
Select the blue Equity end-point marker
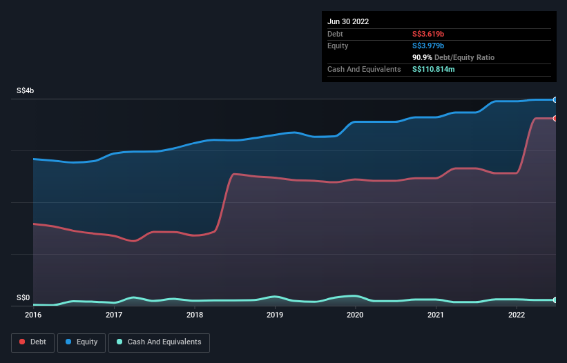[555, 99]
